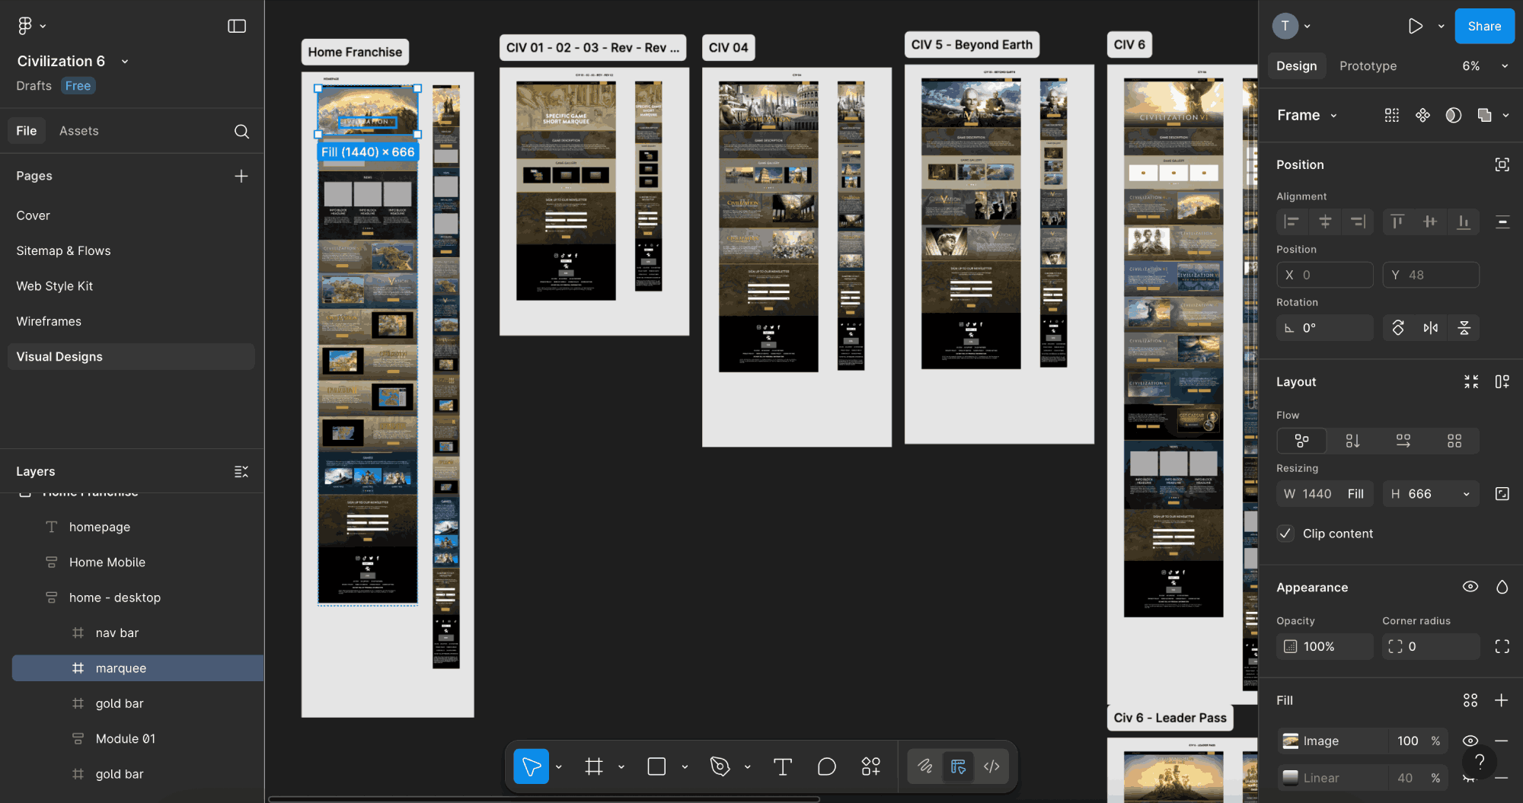Add a new fill with plus

coord(1502,700)
